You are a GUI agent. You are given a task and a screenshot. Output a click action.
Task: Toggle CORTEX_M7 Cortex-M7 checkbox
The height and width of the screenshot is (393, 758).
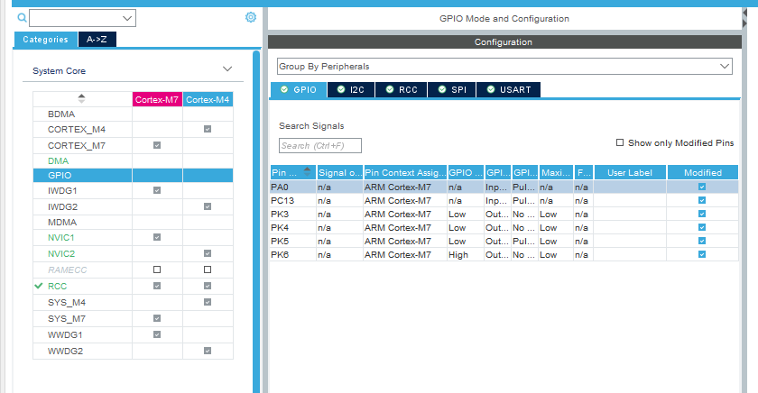tap(157, 145)
